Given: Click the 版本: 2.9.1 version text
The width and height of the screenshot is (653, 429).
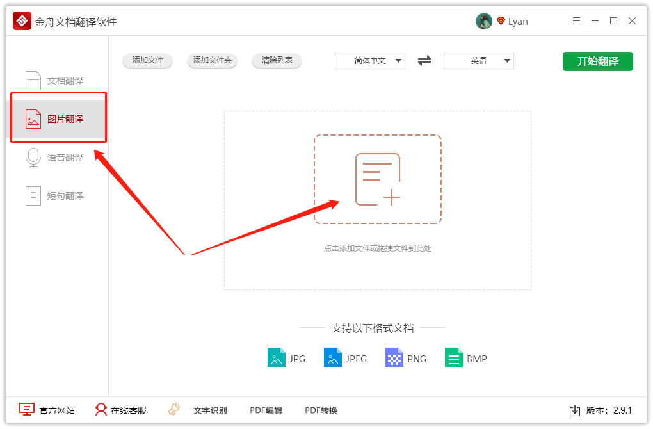Looking at the screenshot, I should pyautogui.click(x=609, y=410).
